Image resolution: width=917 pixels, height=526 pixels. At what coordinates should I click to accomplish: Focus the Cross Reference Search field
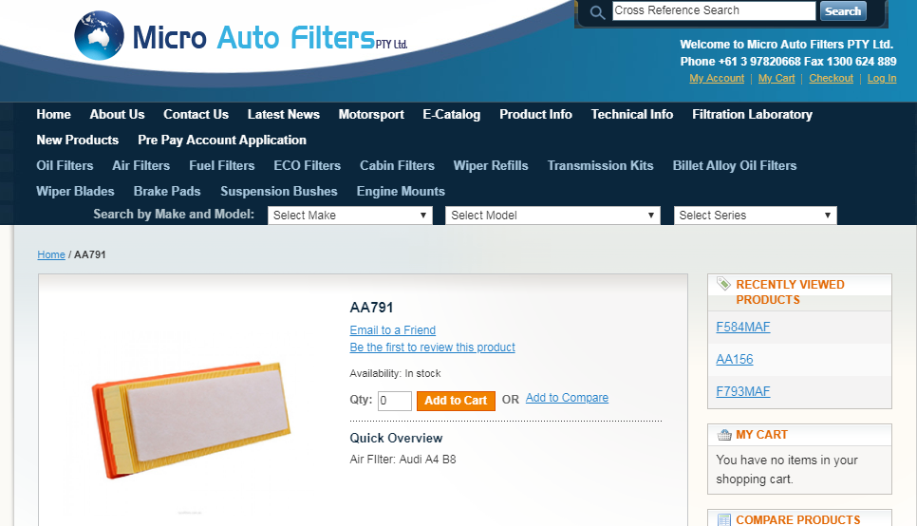(714, 10)
